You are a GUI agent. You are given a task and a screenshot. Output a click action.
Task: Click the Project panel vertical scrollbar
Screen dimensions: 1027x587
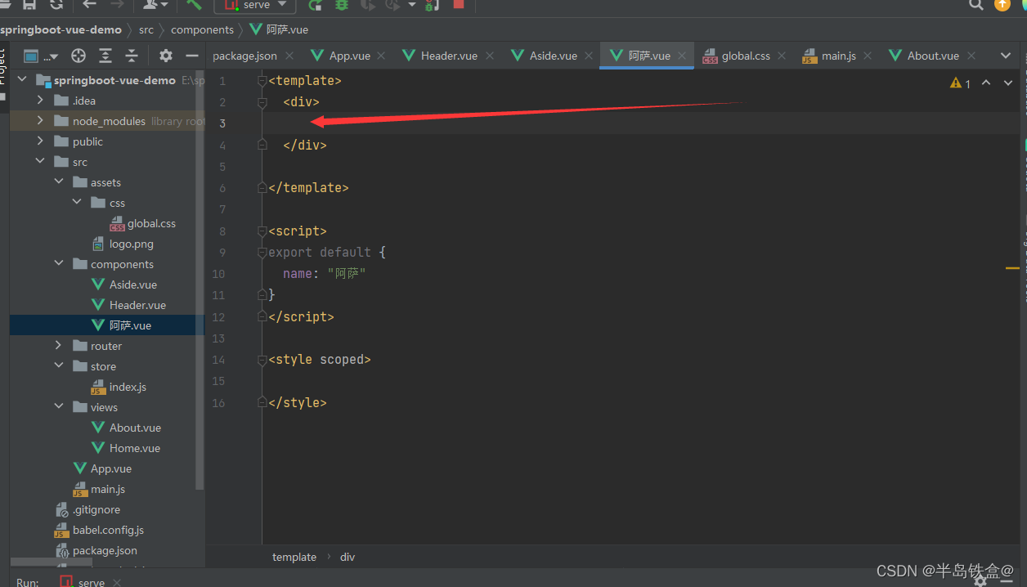point(200,282)
